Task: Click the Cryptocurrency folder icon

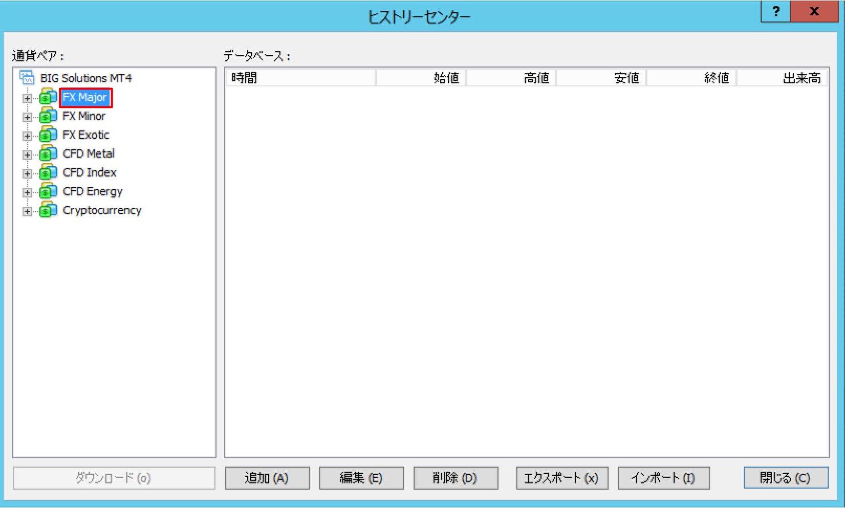Action: pos(48,210)
